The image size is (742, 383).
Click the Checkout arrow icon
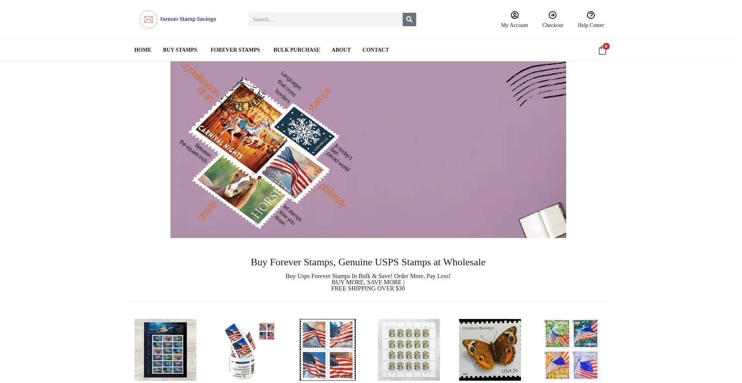553,15
